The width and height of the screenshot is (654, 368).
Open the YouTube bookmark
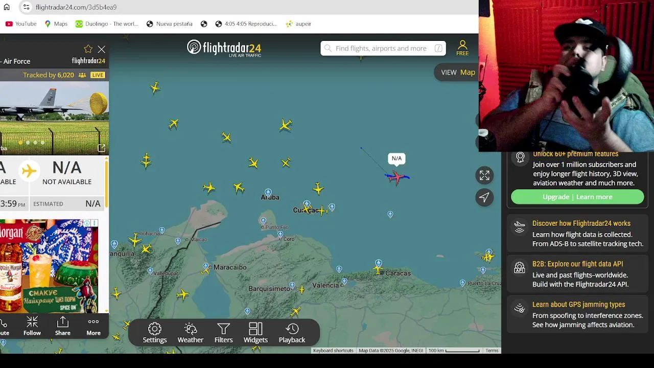tap(21, 24)
